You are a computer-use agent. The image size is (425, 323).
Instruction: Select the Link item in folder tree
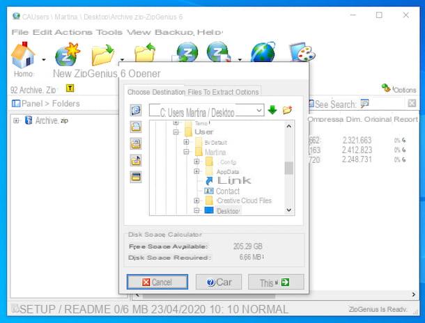click(234, 180)
